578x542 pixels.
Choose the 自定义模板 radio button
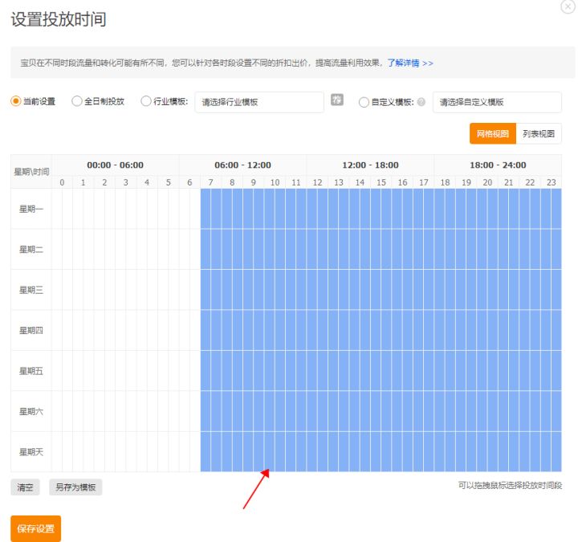coord(364,102)
